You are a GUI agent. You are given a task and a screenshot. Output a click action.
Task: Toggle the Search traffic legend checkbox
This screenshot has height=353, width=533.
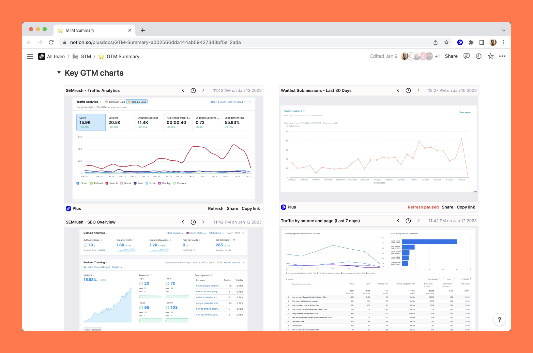[107, 183]
